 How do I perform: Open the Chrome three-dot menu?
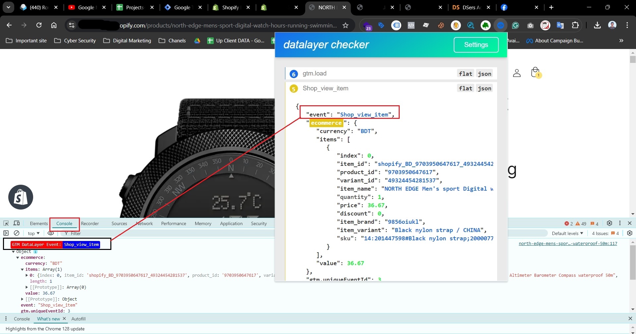[x=627, y=25]
